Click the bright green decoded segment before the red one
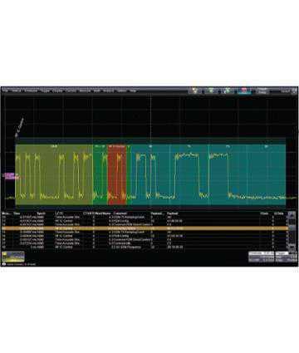 (100, 174)
